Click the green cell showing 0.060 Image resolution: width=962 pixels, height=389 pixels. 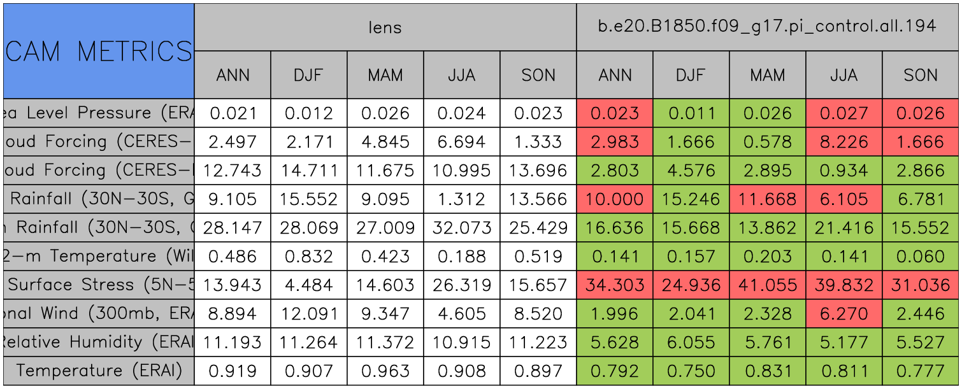pyautogui.click(x=921, y=257)
